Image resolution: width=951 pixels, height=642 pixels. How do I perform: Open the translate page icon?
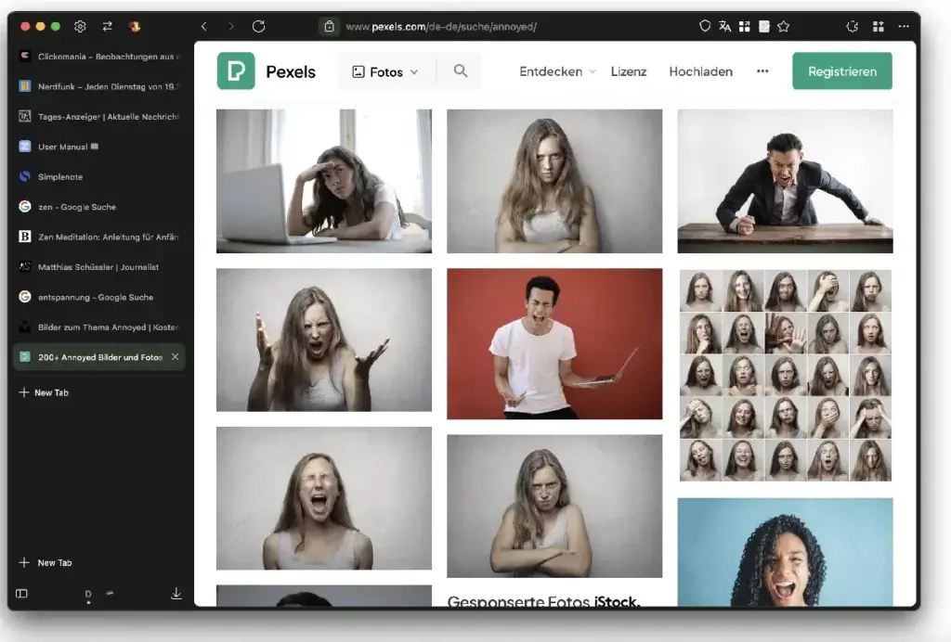724,26
